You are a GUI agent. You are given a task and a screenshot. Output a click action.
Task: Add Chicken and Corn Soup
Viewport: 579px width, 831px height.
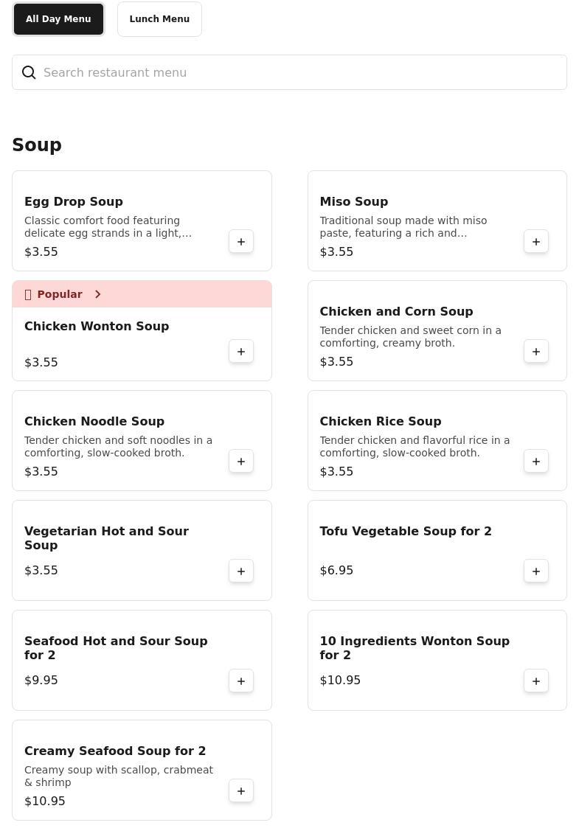[x=536, y=352]
